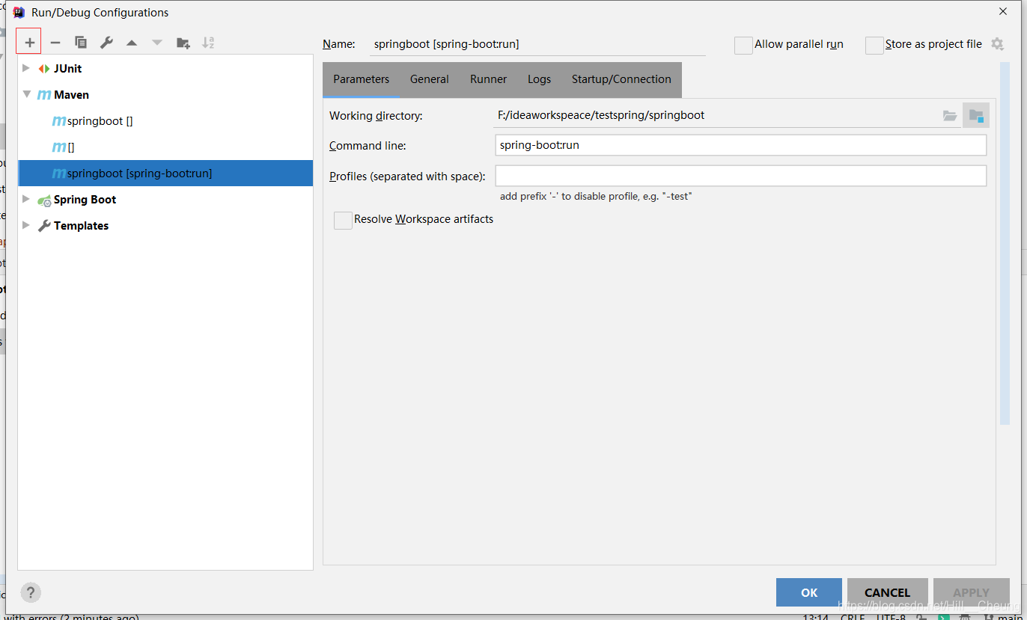1027x620 pixels.
Task: Edit the Command line field
Action: point(741,145)
